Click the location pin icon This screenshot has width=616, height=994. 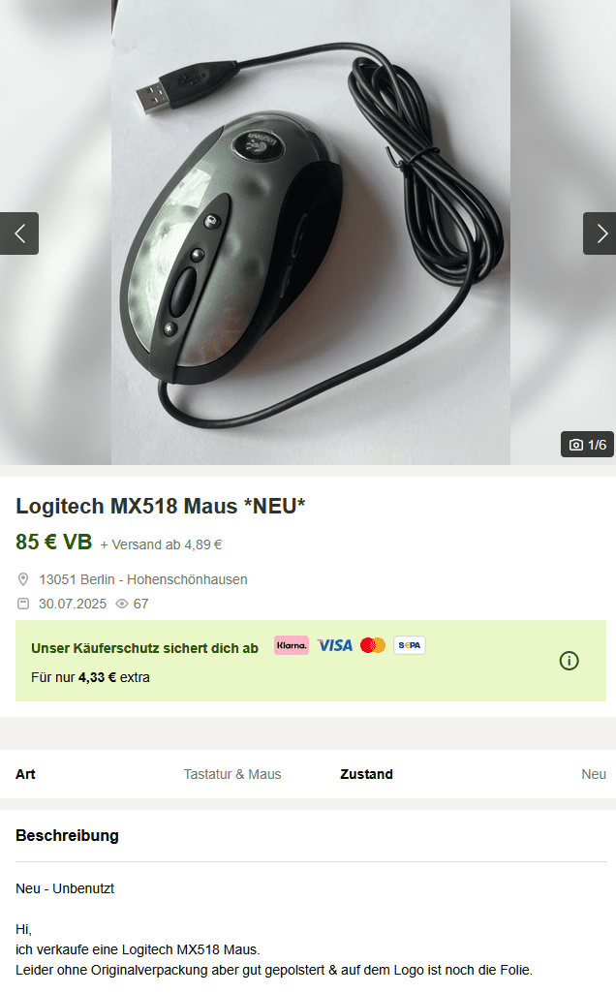pos(23,579)
